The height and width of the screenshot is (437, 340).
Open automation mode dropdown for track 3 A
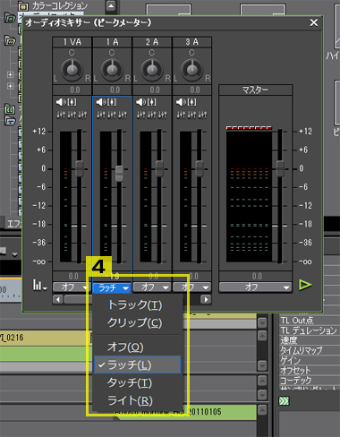[191, 287]
